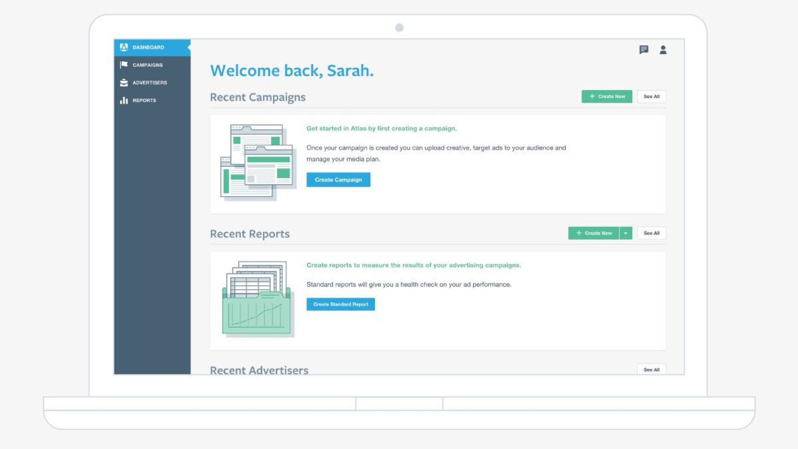Click Create New under Recent Campaigns

(607, 96)
